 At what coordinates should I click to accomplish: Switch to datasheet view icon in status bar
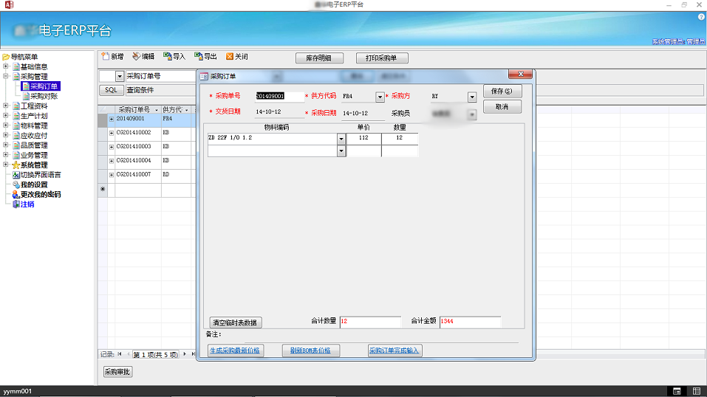tap(697, 391)
